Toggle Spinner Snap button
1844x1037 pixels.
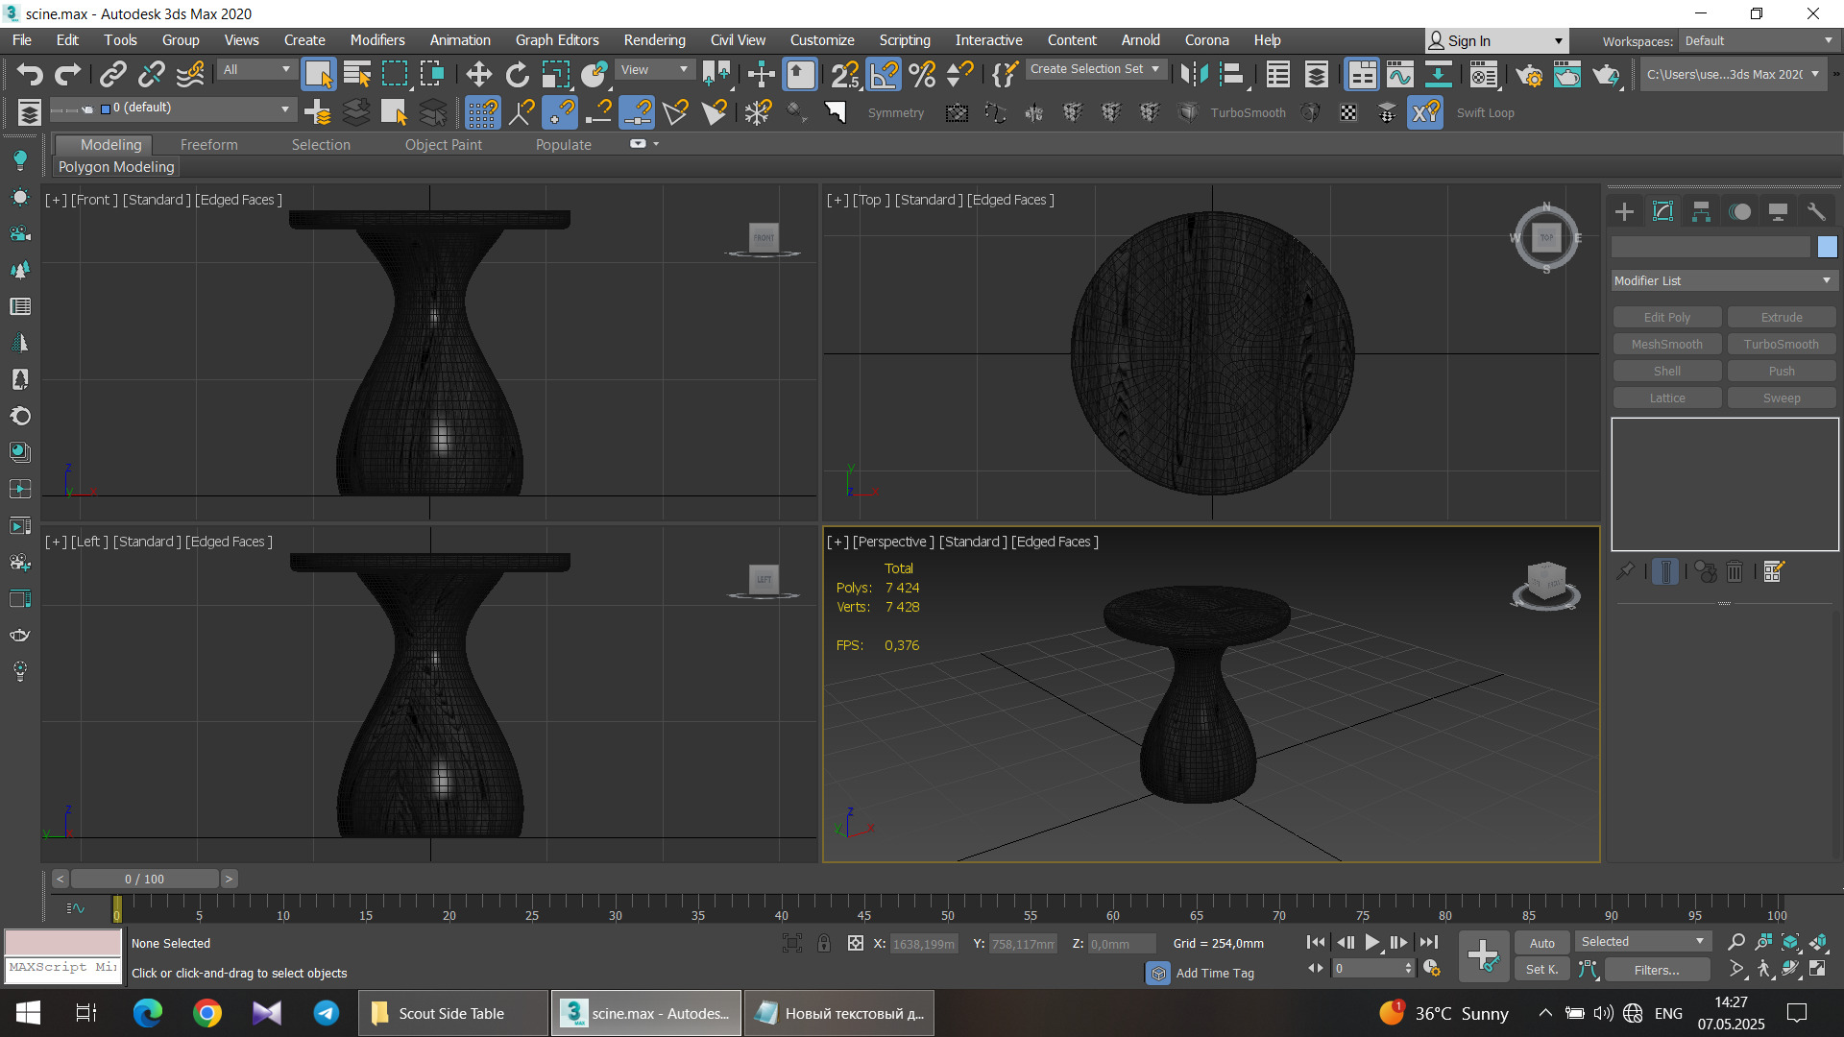click(960, 74)
